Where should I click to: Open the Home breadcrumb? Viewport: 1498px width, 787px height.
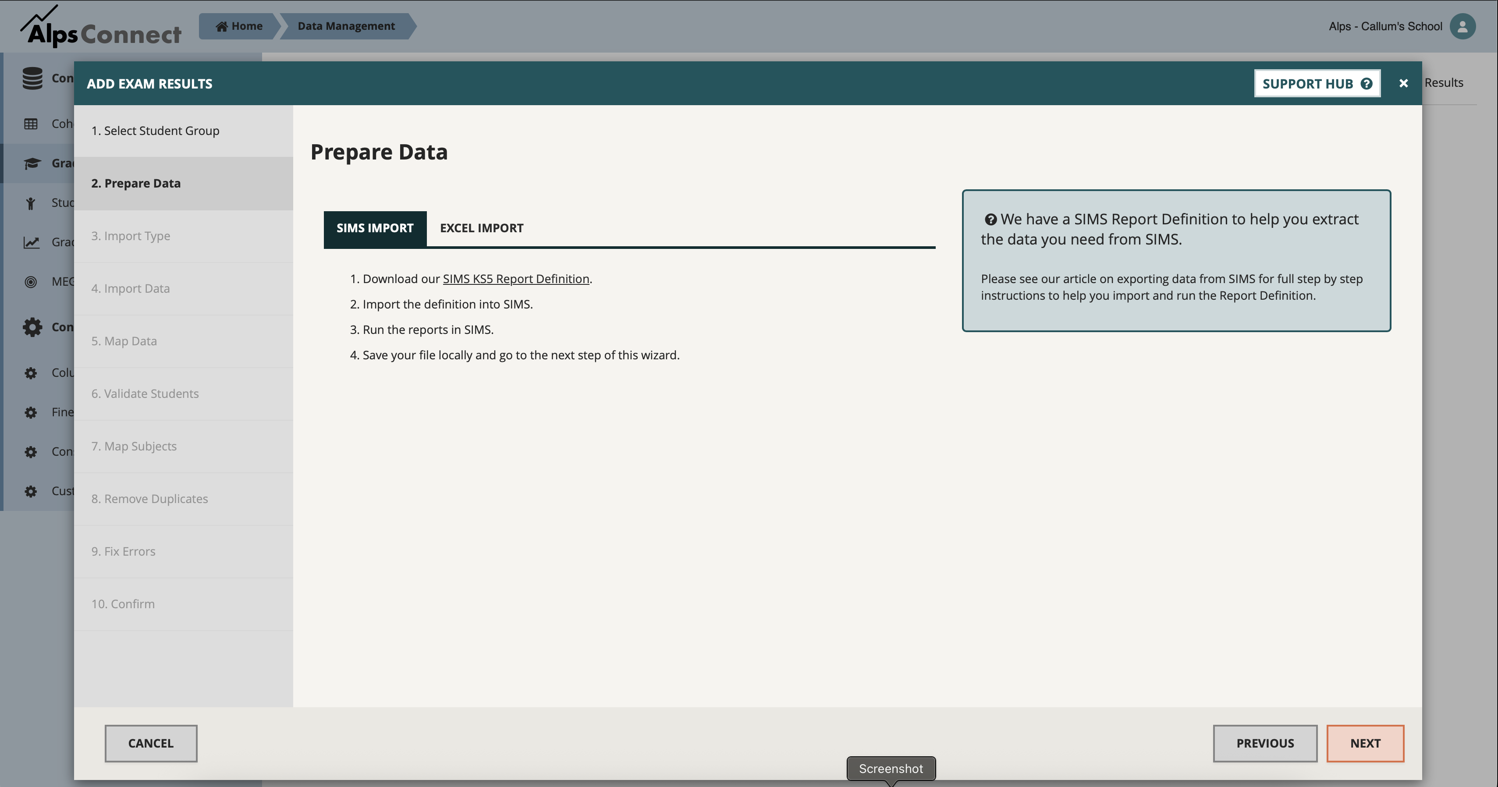click(239, 26)
